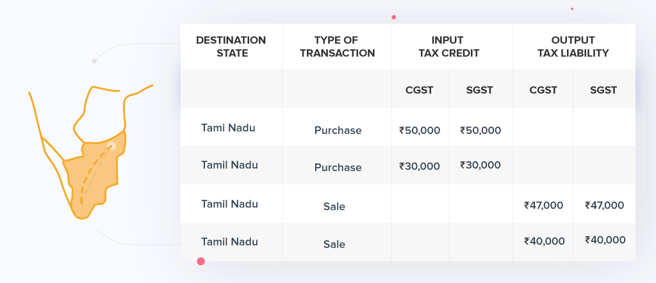The height and width of the screenshot is (283, 656).
Task: Select the ₹47,000 output CGST value
Action: tap(543, 206)
